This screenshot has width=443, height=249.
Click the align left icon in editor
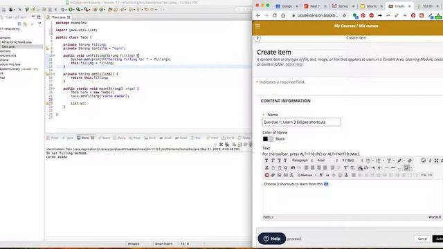pos(306,167)
